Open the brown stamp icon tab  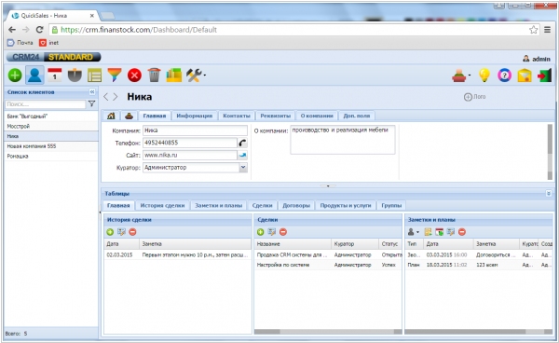point(130,116)
